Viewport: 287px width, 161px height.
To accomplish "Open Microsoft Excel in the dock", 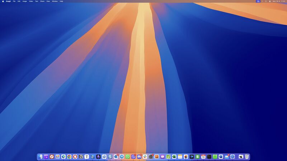I will coord(174,157).
